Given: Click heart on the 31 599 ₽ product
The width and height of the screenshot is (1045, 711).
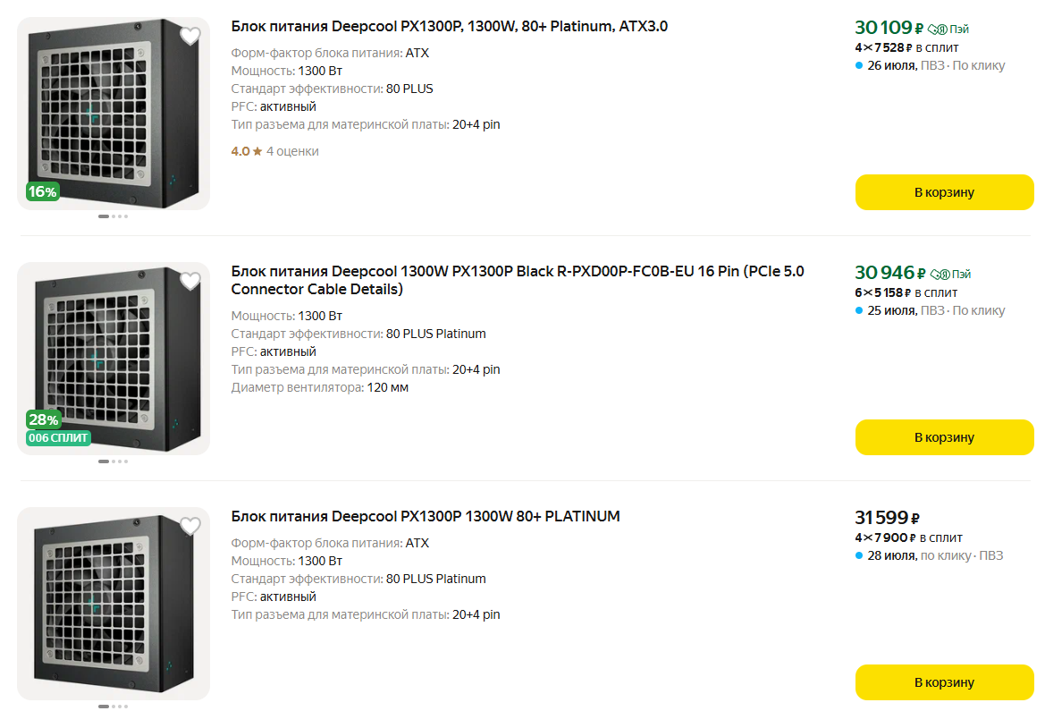Looking at the screenshot, I should [x=190, y=527].
